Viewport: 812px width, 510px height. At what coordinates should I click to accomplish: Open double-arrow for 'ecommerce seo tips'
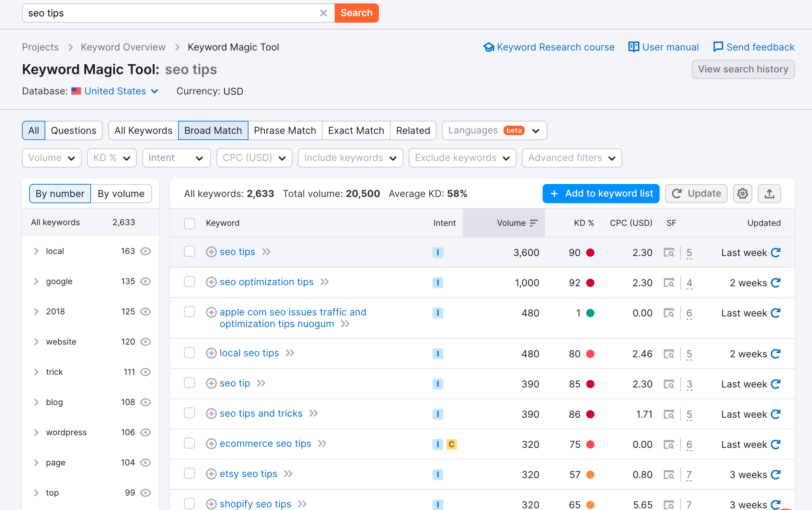(322, 444)
